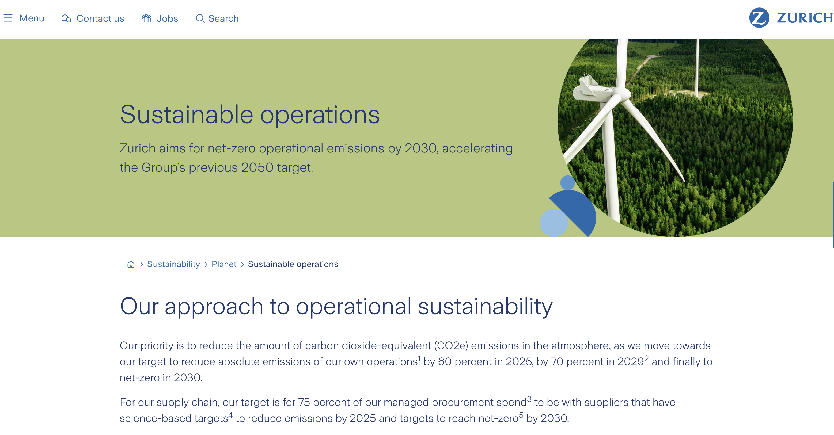
Task: Open the Jobs link
Action: [167, 18]
